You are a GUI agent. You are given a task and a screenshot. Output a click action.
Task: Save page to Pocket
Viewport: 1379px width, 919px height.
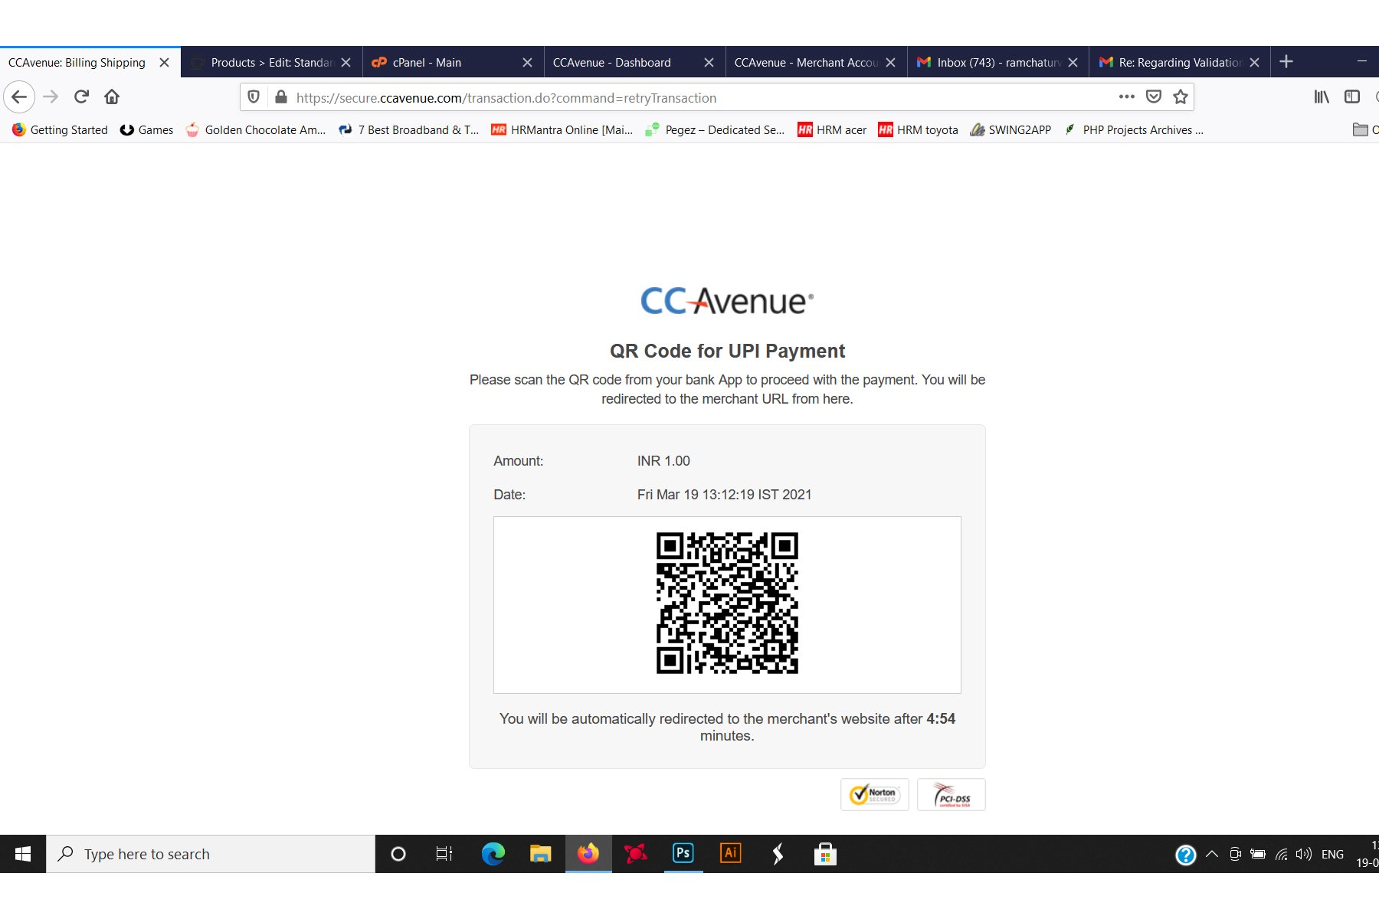tap(1154, 97)
